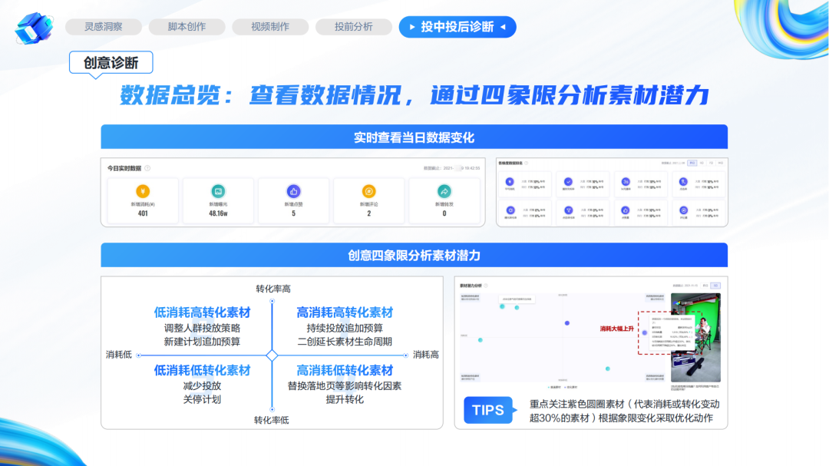Click the cursor click-rate icon in ranking panel
This screenshot has height=466, width=829.
click(683, 182)
